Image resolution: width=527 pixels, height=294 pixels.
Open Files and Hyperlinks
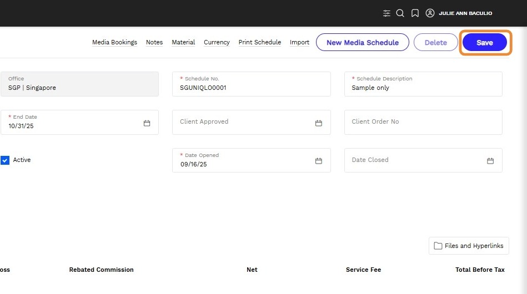469,246
